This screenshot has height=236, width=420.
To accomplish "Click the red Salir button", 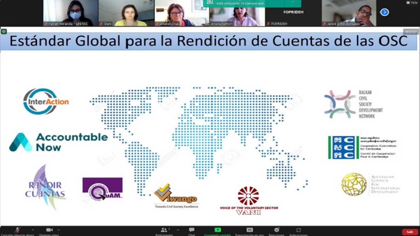I will (410, 232).
